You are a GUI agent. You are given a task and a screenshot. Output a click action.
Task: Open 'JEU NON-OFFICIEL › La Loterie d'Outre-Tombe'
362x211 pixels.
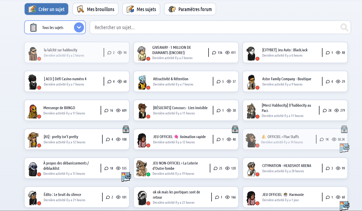(186, 168)
